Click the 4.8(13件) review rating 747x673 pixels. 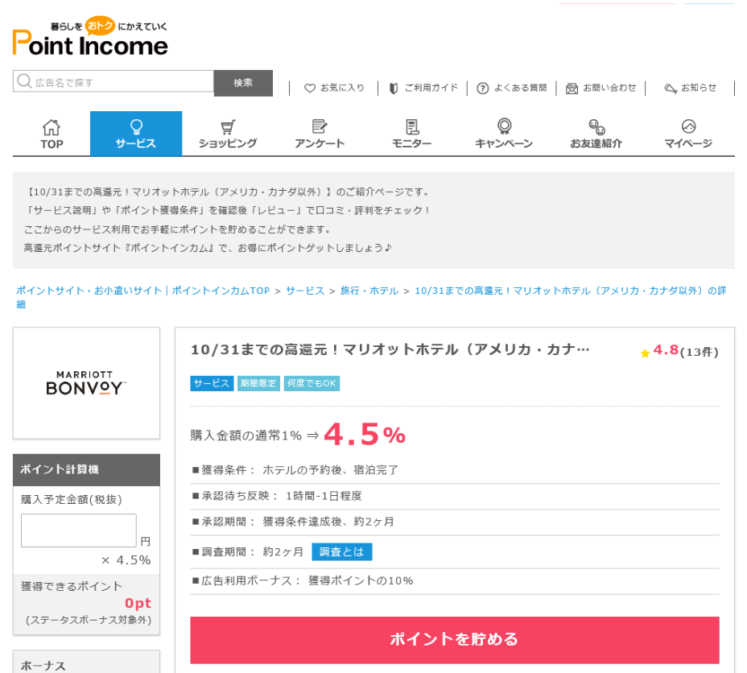point(680,352)
